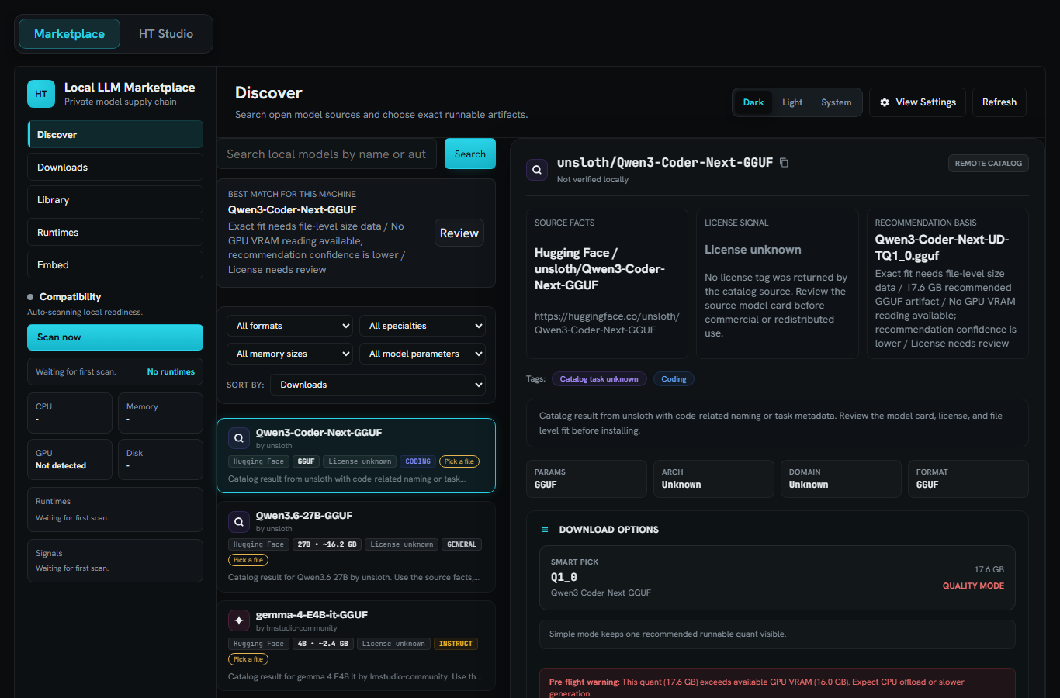
Task: Click Pick a file on Qwen3-Coder-Next-GGUF card
Action: click(x=459, y=461)
